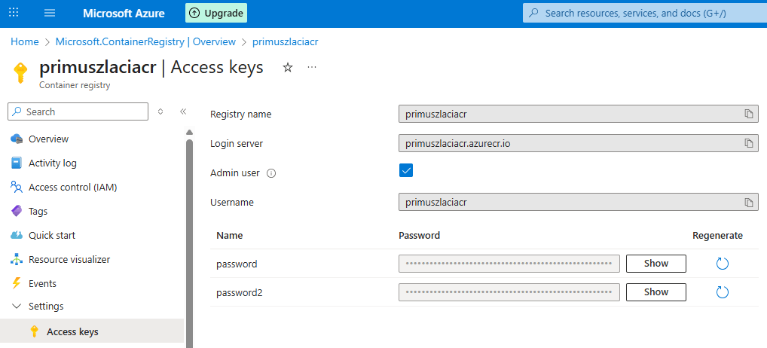Click the Admin user info icon

point(272,173)
